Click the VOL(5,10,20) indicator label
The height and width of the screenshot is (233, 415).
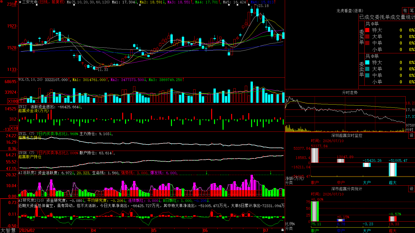point(31,80)
